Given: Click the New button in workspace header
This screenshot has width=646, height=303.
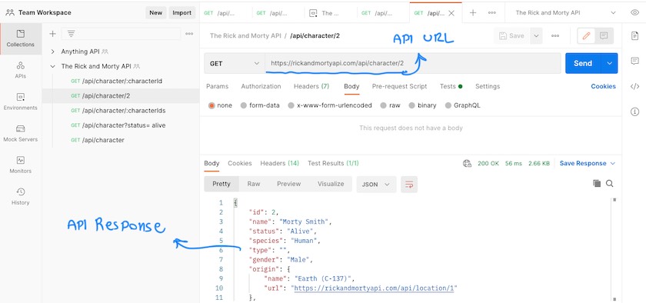Looking at the screenshot, I should click(155, 13).
